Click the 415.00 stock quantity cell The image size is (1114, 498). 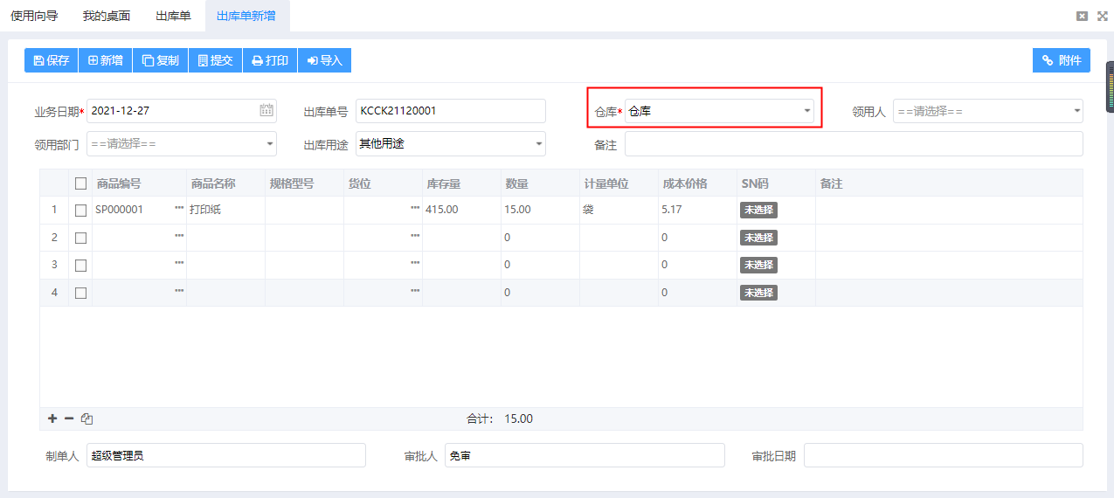pos(461,211)
